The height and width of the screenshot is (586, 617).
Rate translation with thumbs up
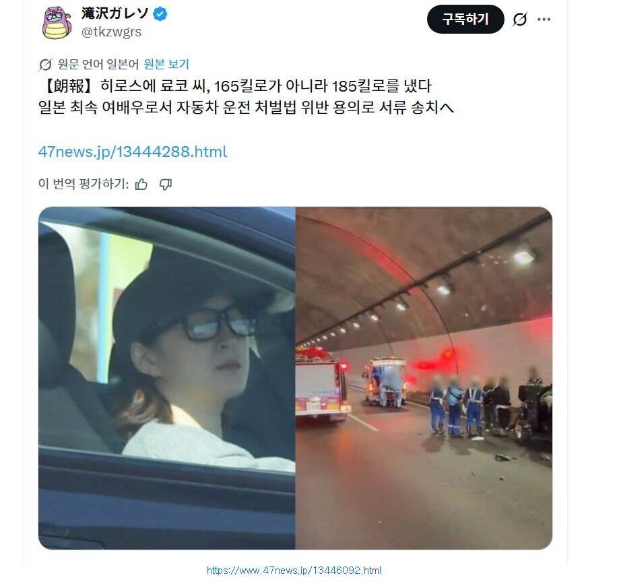tap(141, 184)
